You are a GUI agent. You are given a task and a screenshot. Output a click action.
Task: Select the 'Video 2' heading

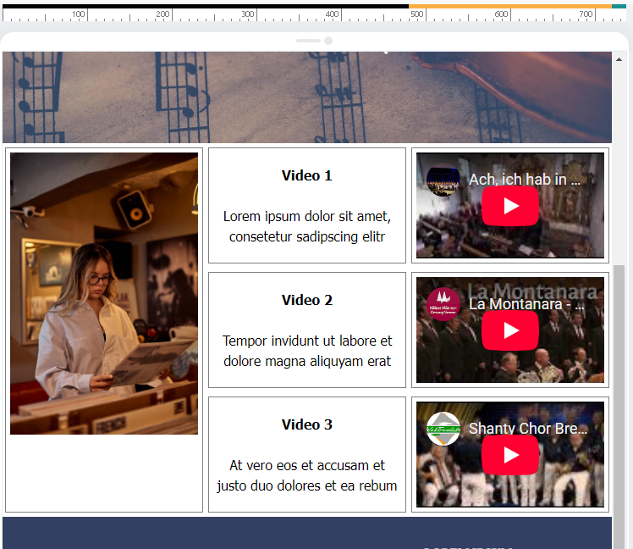[x=307, y=301]
